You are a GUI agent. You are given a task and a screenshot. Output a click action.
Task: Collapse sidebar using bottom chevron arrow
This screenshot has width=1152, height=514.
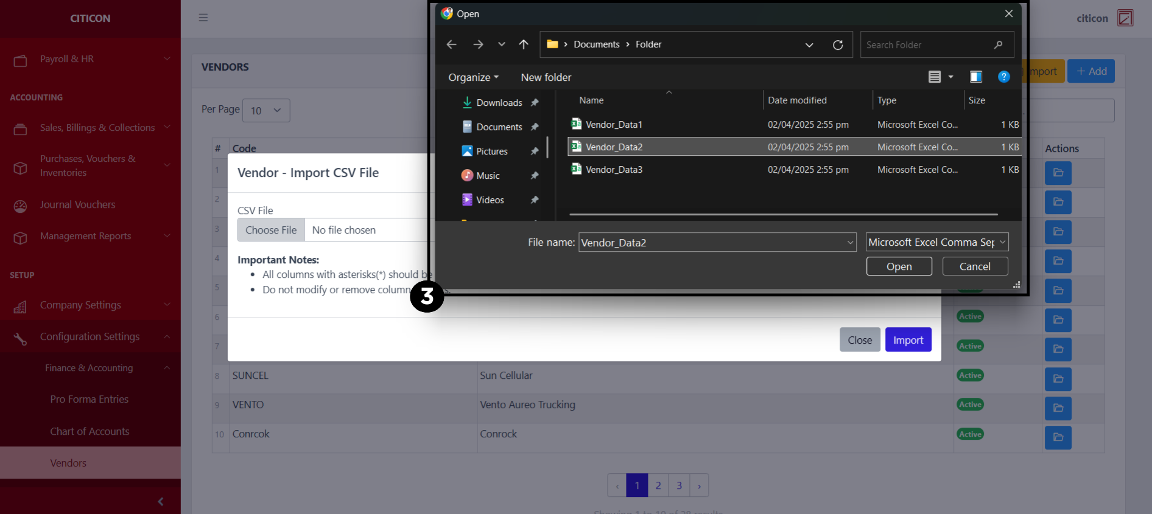[x=161, y=501]
